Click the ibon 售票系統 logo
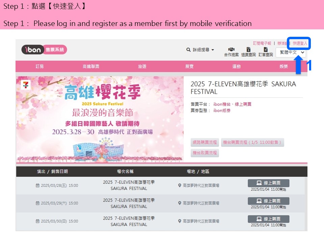This screenshot has width=324, height=243. coord(44,50)
